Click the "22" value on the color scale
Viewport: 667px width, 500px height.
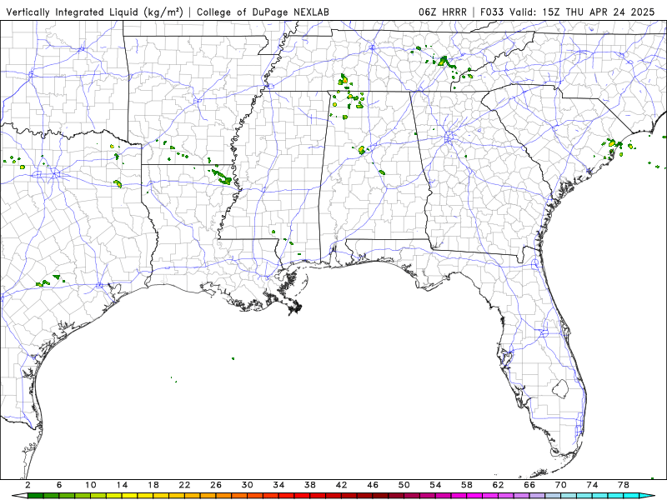pyautogui.click(x=184, y=485)
